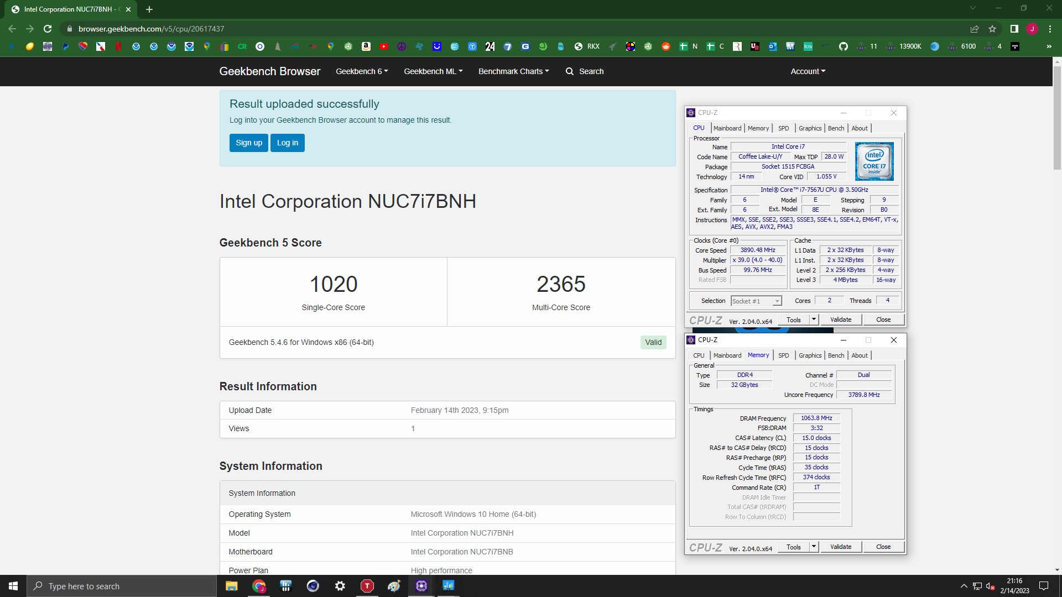
Task: Open the GitHub bookmark
Action: [x=843, y=46]
